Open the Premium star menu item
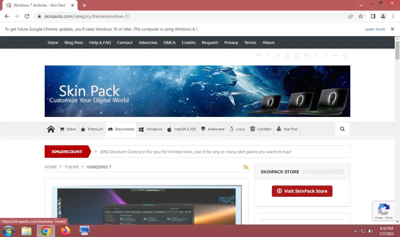This screenshot has width=400, height=237. (x=92, y=129)
